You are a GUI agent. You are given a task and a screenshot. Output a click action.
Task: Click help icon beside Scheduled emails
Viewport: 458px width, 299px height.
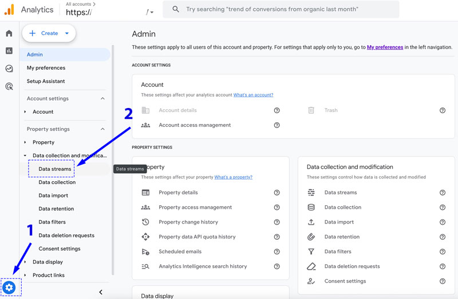click(277, 252)
